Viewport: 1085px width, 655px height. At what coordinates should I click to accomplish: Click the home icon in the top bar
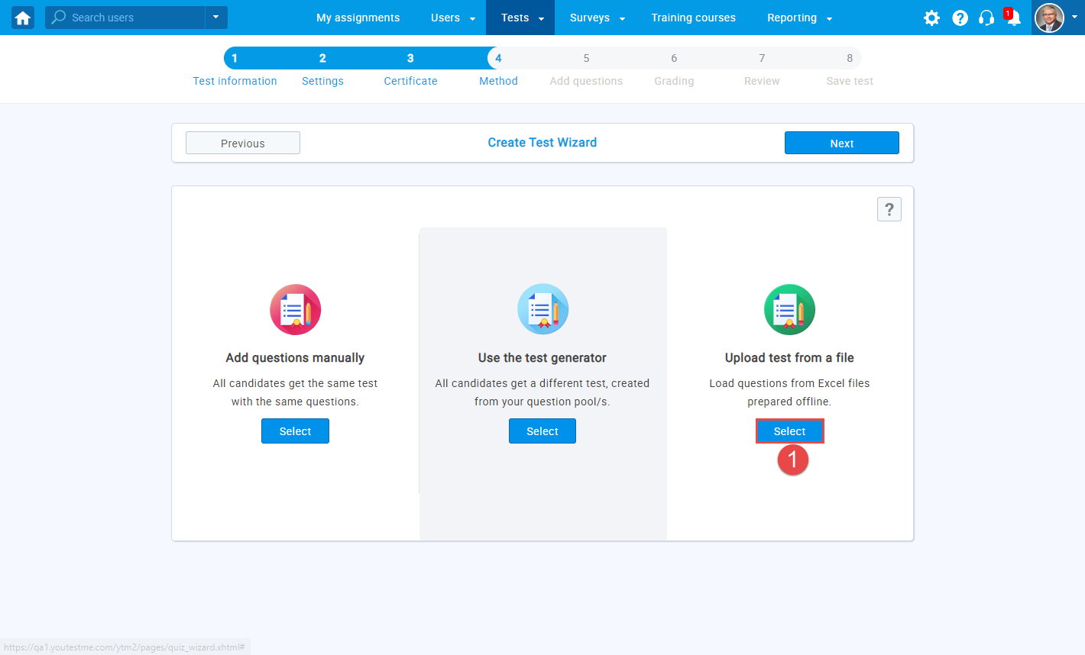point(21,17)
